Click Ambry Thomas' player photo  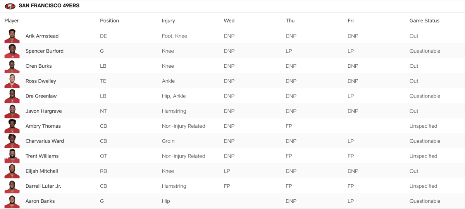pos(12,126)
